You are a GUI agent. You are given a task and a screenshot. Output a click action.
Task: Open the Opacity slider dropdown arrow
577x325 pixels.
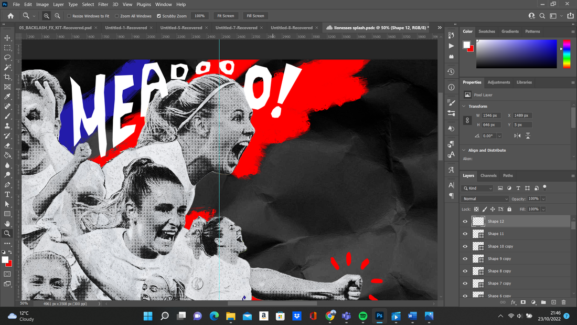543,198
